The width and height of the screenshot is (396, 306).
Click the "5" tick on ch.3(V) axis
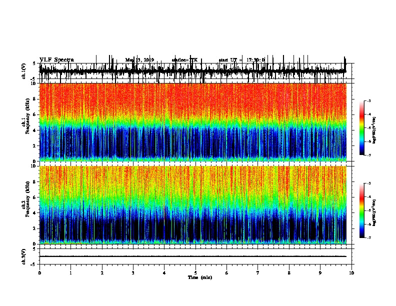34,249
